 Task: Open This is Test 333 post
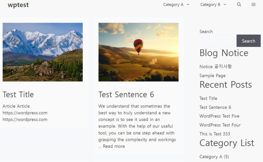click(x=215, y=134)
